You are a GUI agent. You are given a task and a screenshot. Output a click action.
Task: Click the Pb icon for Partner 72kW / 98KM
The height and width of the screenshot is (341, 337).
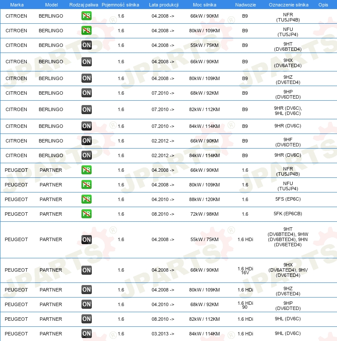pyautogui.click(x=87, y=214)
